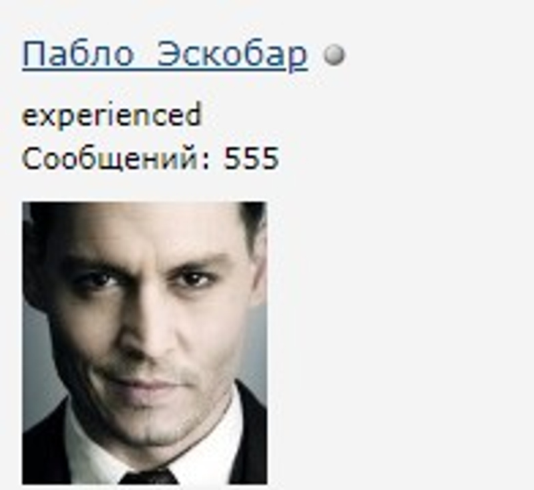Click the black tie in avatar image
534x490 pixels.
(x=149, y=477)
